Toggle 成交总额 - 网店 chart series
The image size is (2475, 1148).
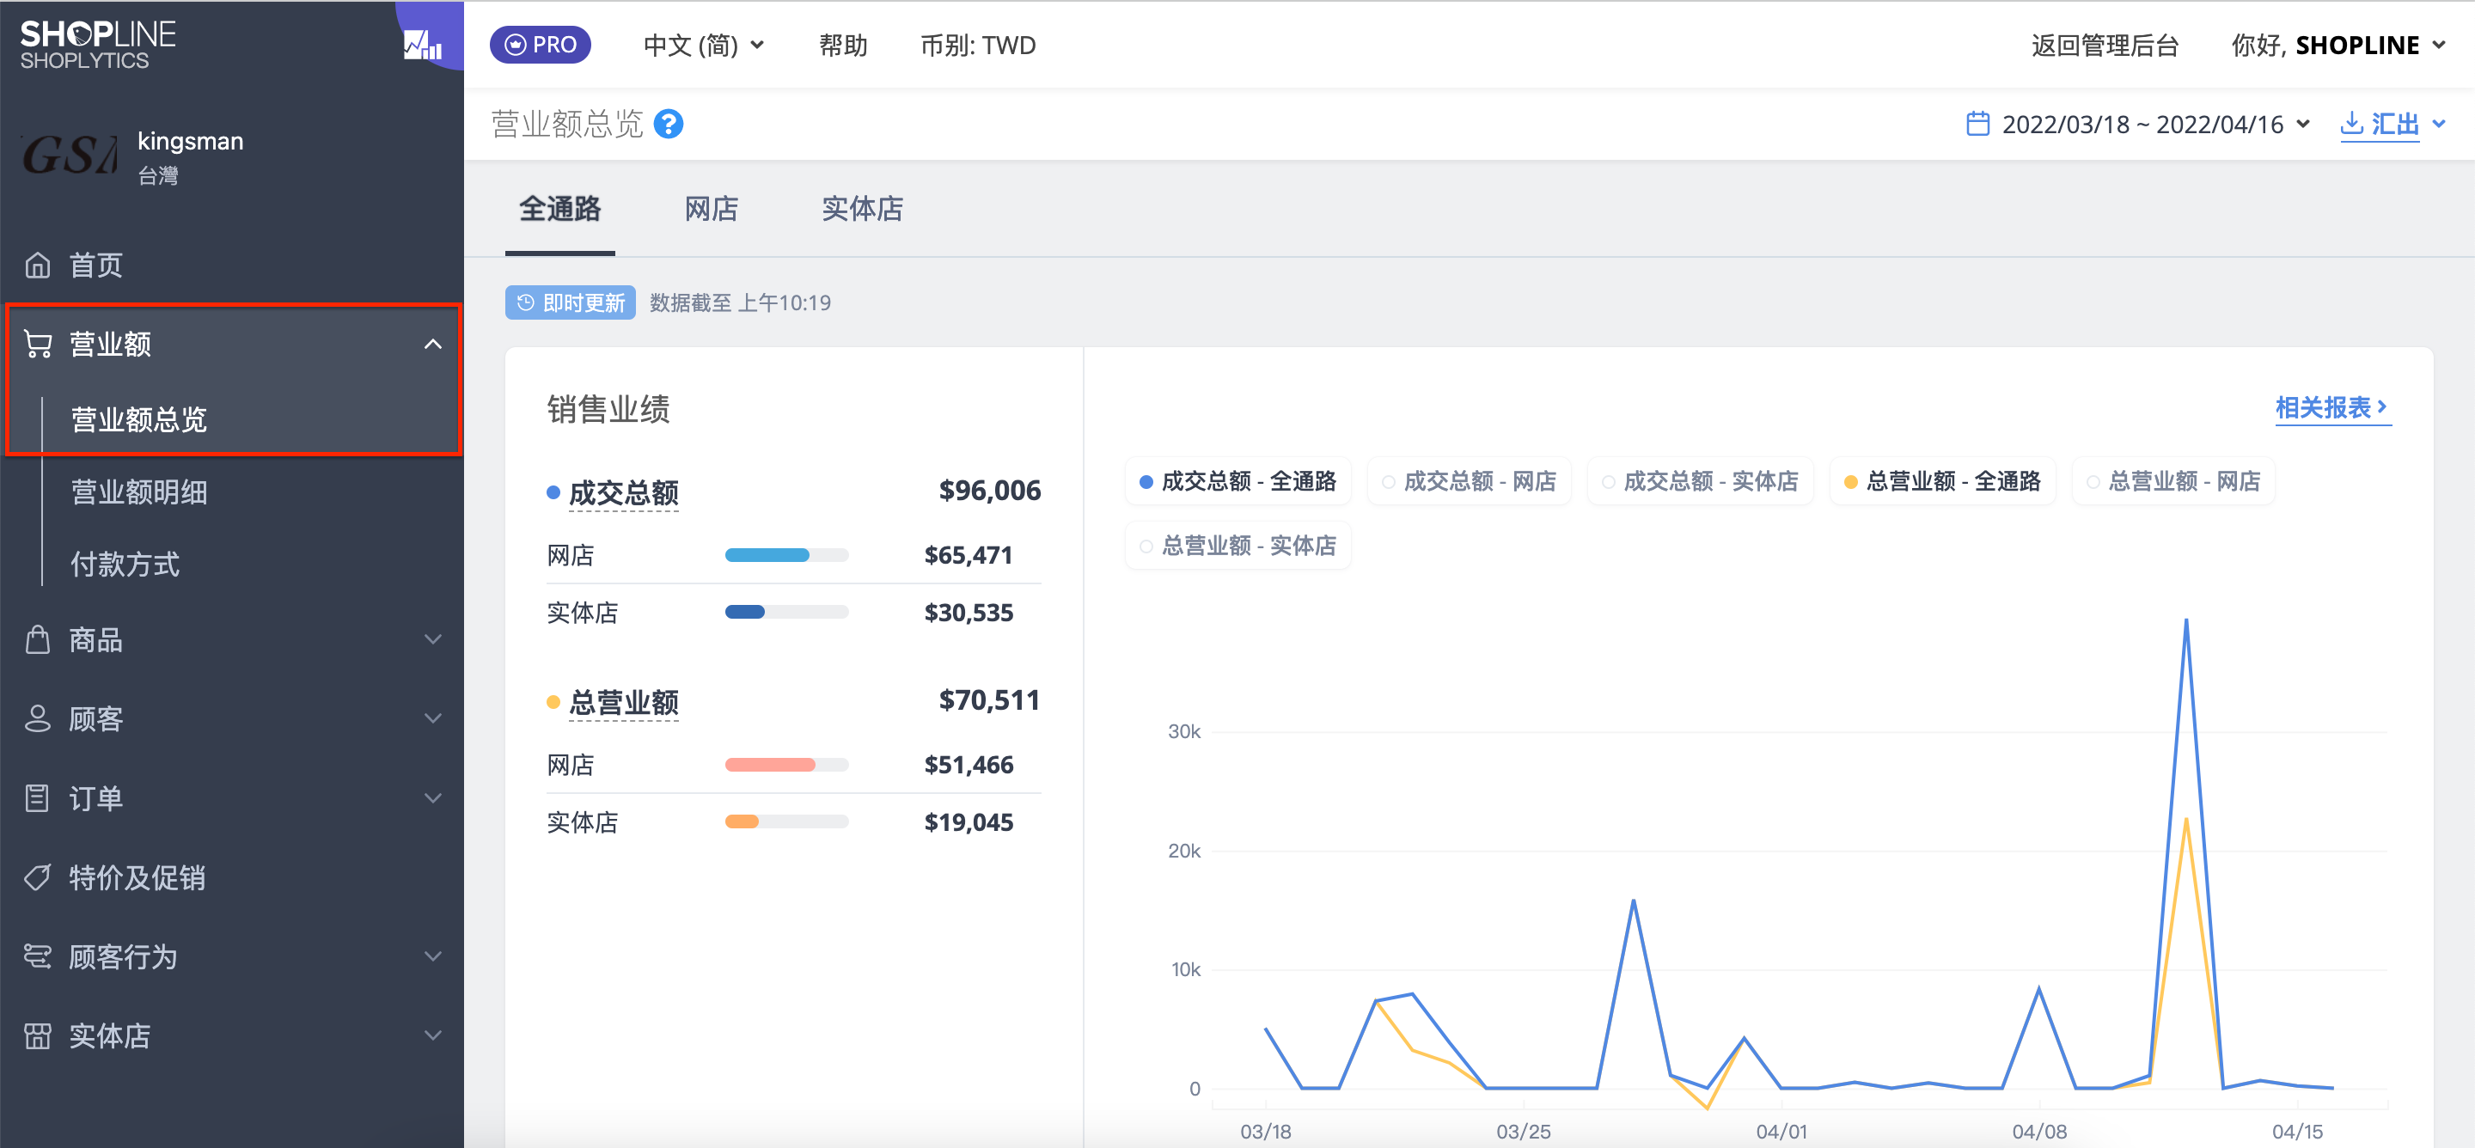click(x=1469, y=481)
